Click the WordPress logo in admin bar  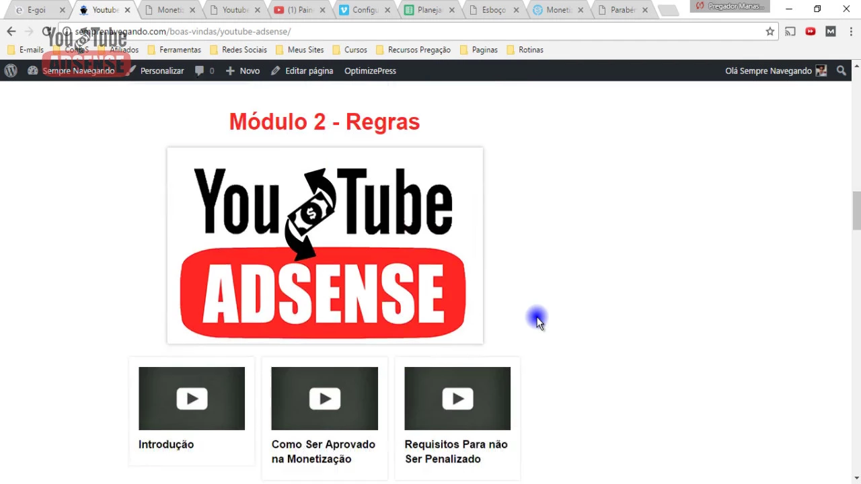point(11,71)
